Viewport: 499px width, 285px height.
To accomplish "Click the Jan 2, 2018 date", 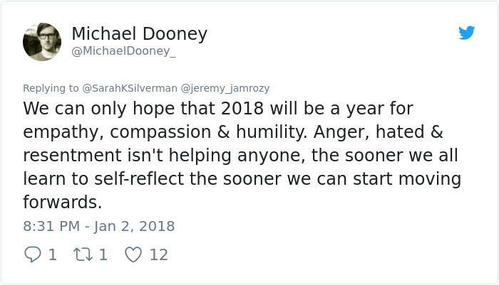I will pyautogui.click(x=133, y=226).
